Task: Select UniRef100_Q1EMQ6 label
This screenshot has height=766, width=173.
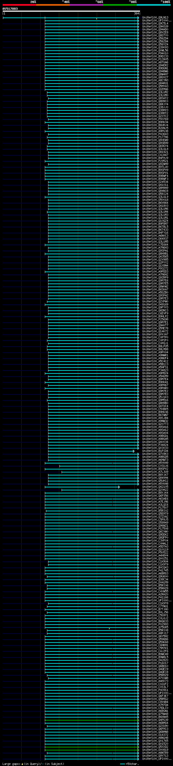Action: 155,89
